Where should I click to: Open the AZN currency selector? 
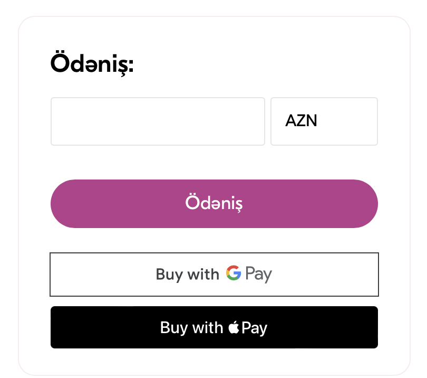[324, 121]
